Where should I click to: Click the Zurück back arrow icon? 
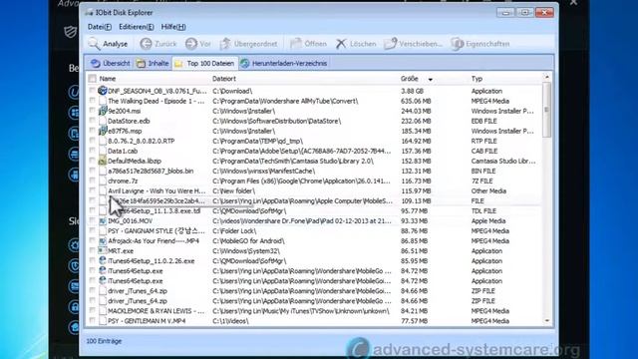tap(146, 44)
